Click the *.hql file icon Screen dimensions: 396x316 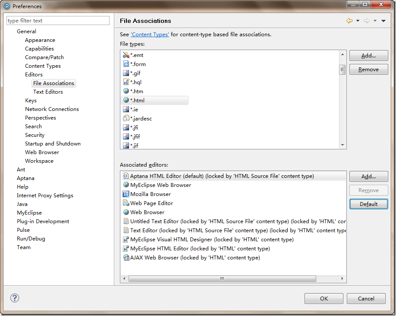[x=126, y=82]
